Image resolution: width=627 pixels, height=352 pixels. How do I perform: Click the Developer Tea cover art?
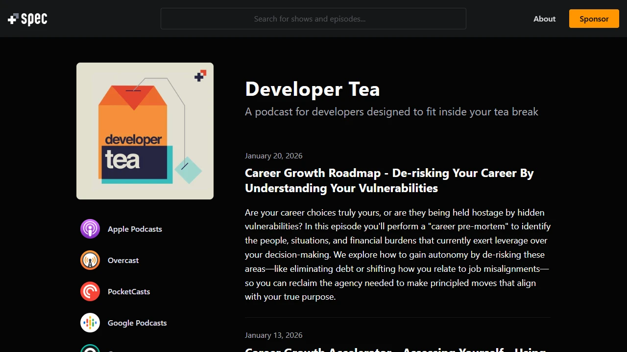[145, 131]
